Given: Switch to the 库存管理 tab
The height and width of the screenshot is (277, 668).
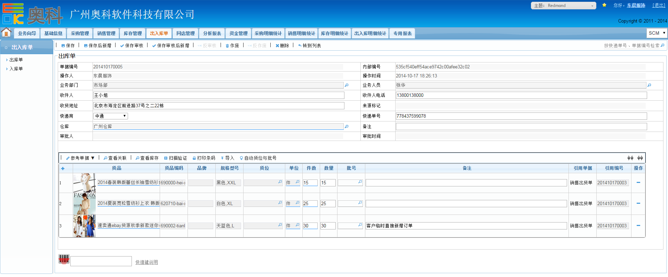Looking at the screenshot, I should [133, 33].
